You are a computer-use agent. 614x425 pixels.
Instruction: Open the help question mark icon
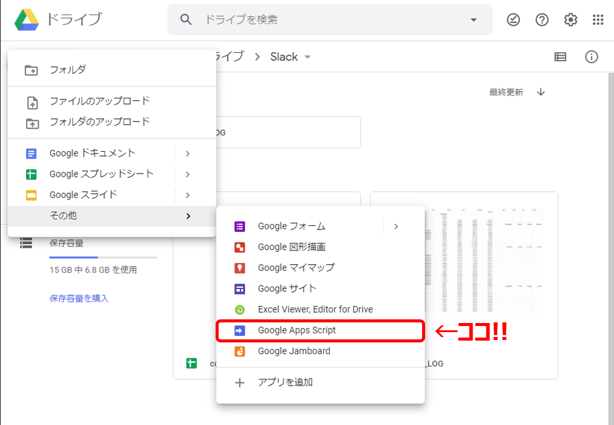(542, 19)
